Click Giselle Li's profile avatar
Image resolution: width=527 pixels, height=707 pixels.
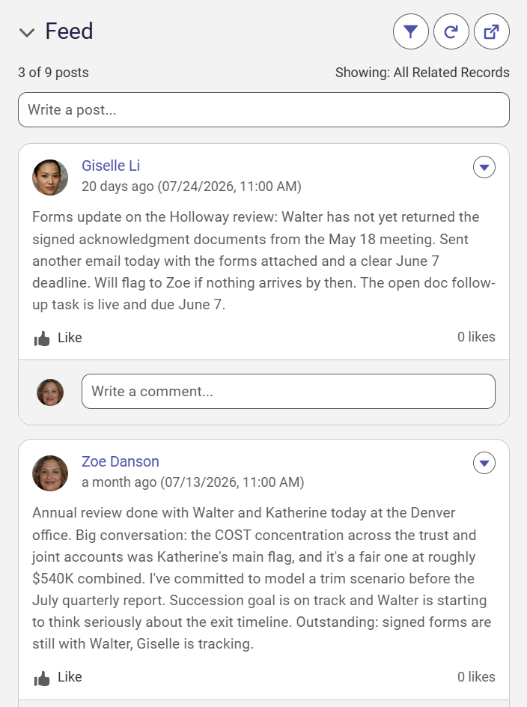pyautogui.click(x=50, y=177)
